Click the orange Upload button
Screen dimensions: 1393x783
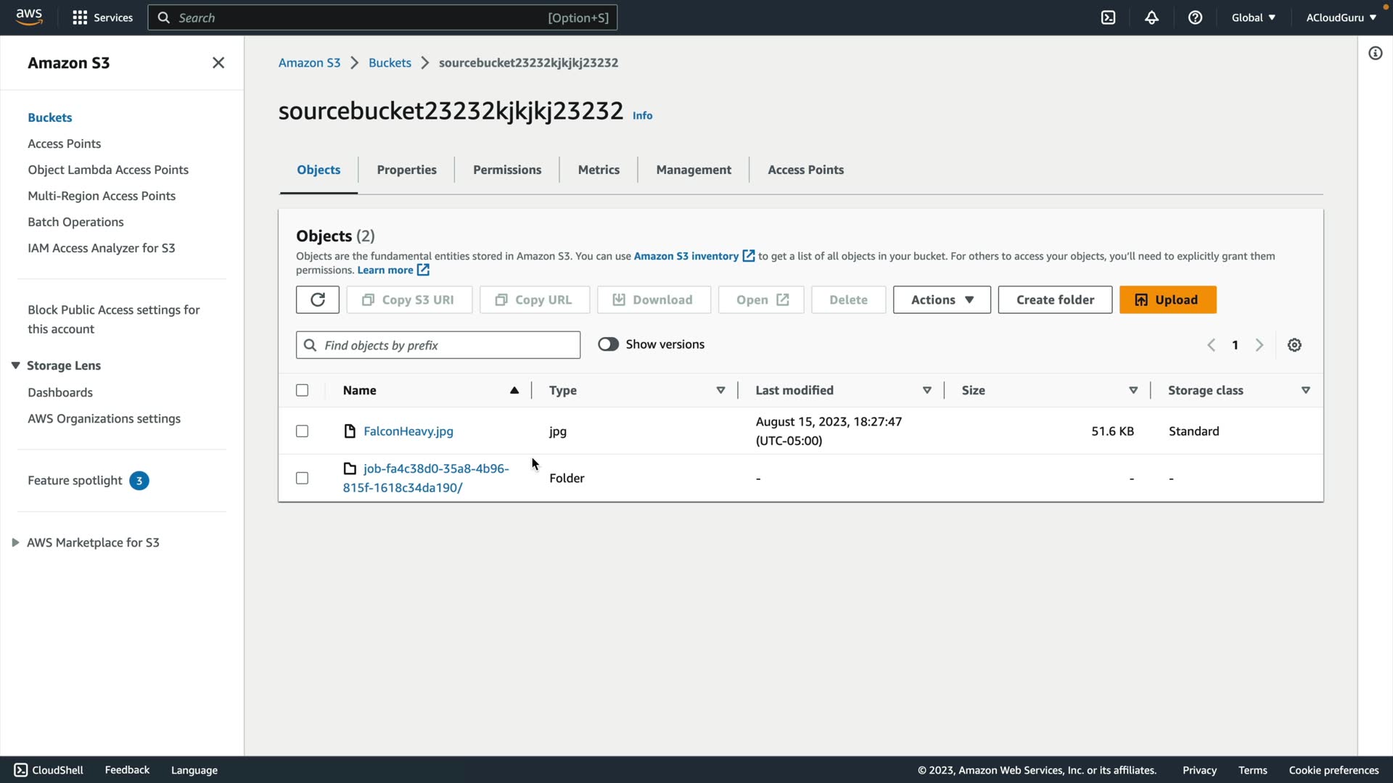tap(1167, 299)
